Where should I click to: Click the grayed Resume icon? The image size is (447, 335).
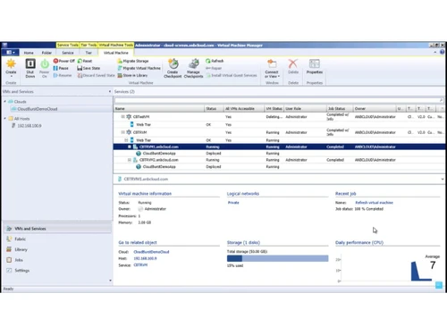[55, 75]
